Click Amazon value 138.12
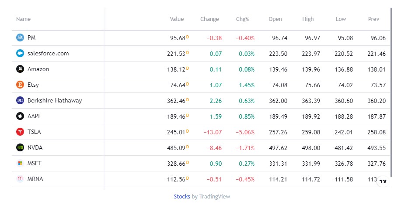The width and height of the screenshot is (408, 205). (176, 69)
